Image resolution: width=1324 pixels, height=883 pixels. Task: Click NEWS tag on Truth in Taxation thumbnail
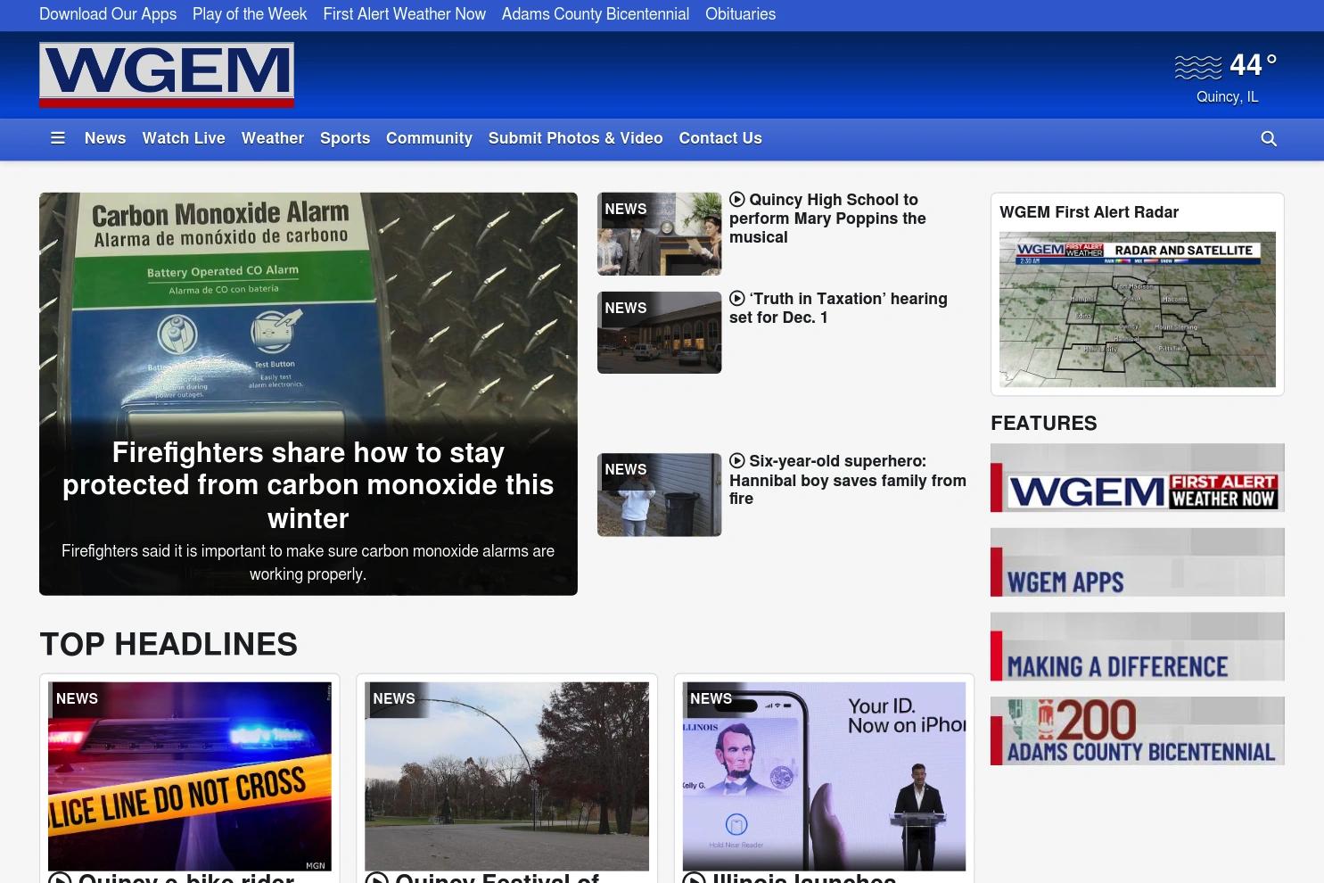pos(626,308)
